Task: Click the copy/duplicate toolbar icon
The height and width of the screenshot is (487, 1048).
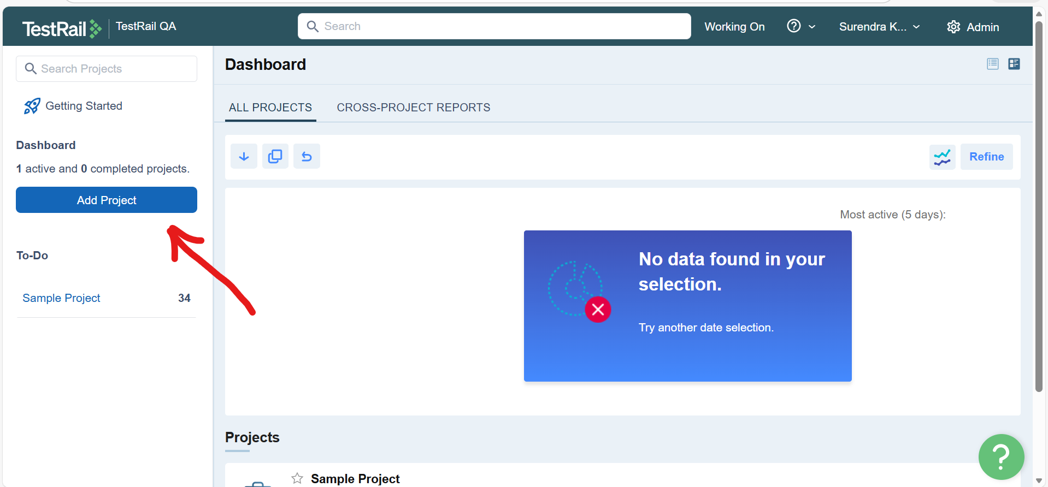Action: coord(275,157)
